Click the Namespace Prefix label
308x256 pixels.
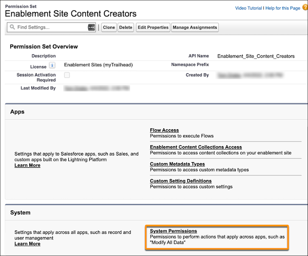tap(190, 65)
